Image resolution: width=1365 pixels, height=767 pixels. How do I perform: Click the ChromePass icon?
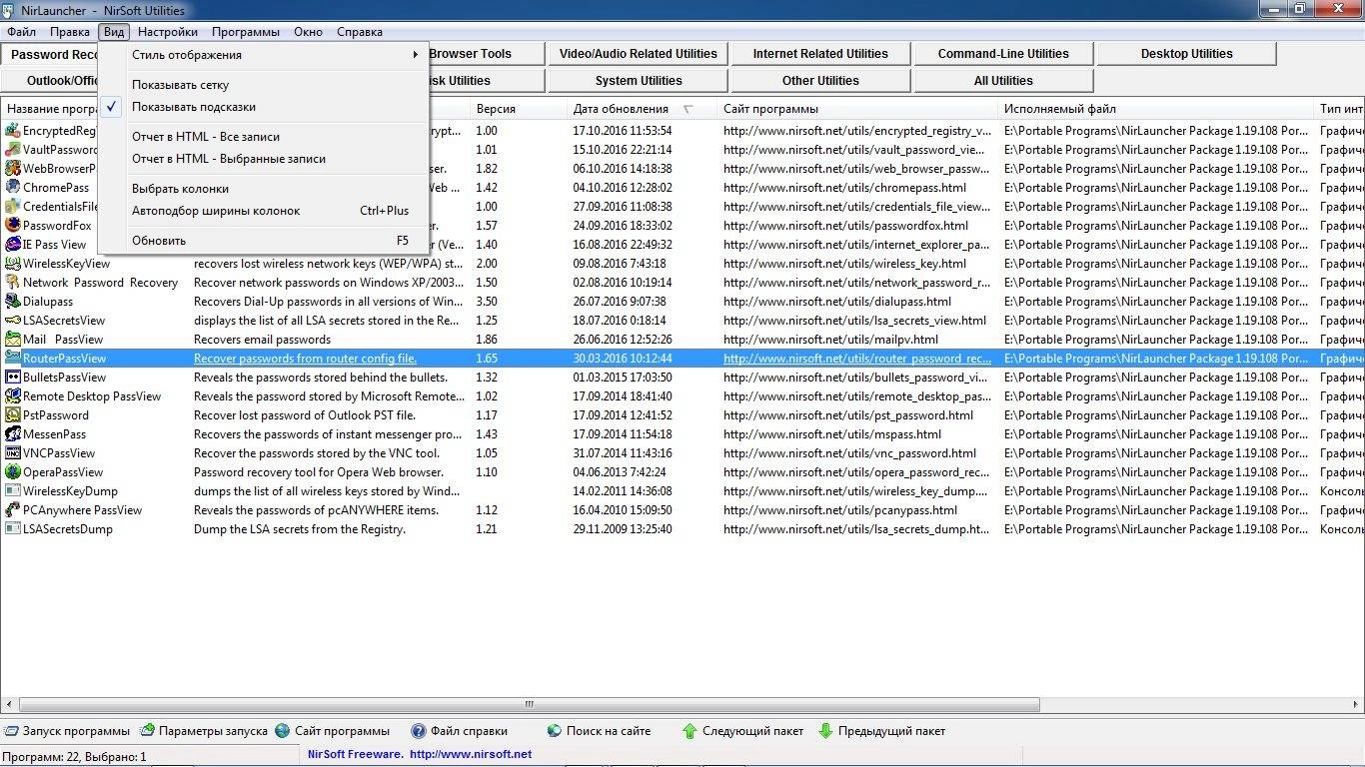pos(13,187)
